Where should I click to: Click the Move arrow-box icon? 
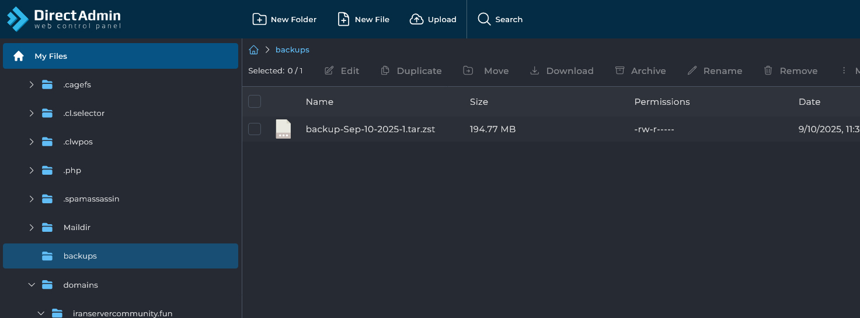[x=468, y=70]
